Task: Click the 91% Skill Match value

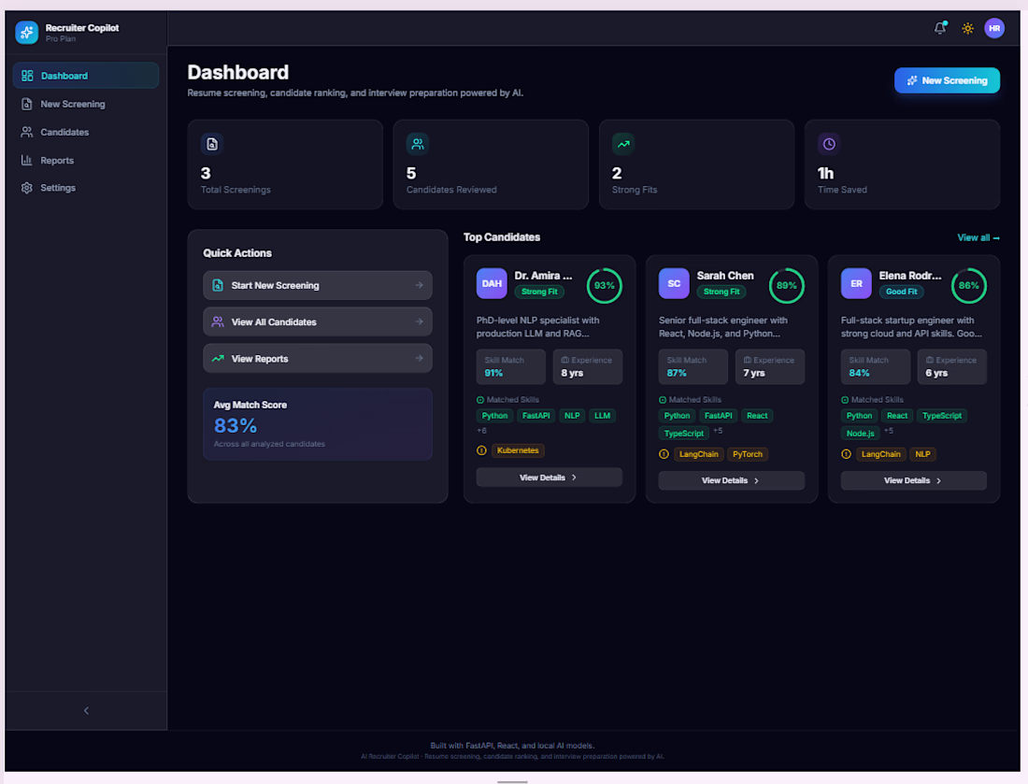Action: pyautogui.click(x=493, y=373)
